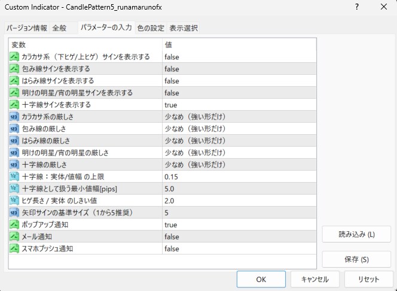Close the Custom Indicator dialog

pos(384,7)
